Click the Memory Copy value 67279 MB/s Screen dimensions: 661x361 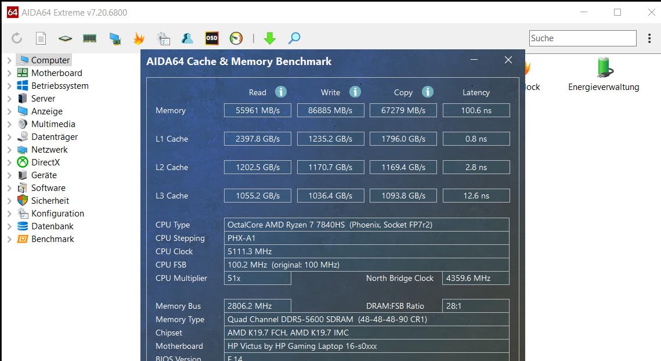(x=403, y=110)
